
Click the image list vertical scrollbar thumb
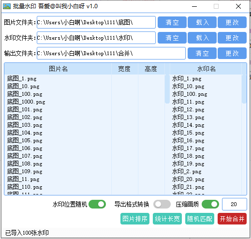(x=167, y=89)
